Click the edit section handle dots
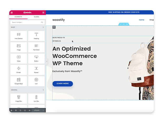The image size is (163, 126). 124,24
